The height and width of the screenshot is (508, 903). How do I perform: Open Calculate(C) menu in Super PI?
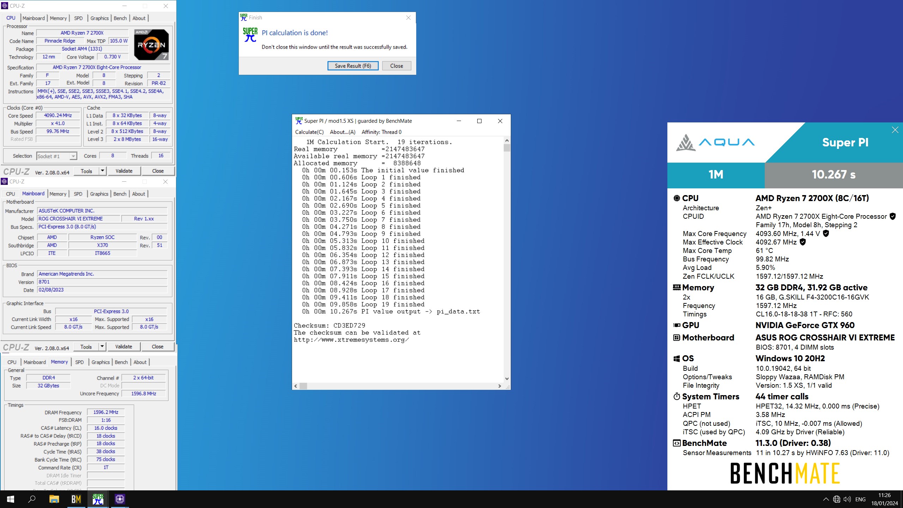309,132
